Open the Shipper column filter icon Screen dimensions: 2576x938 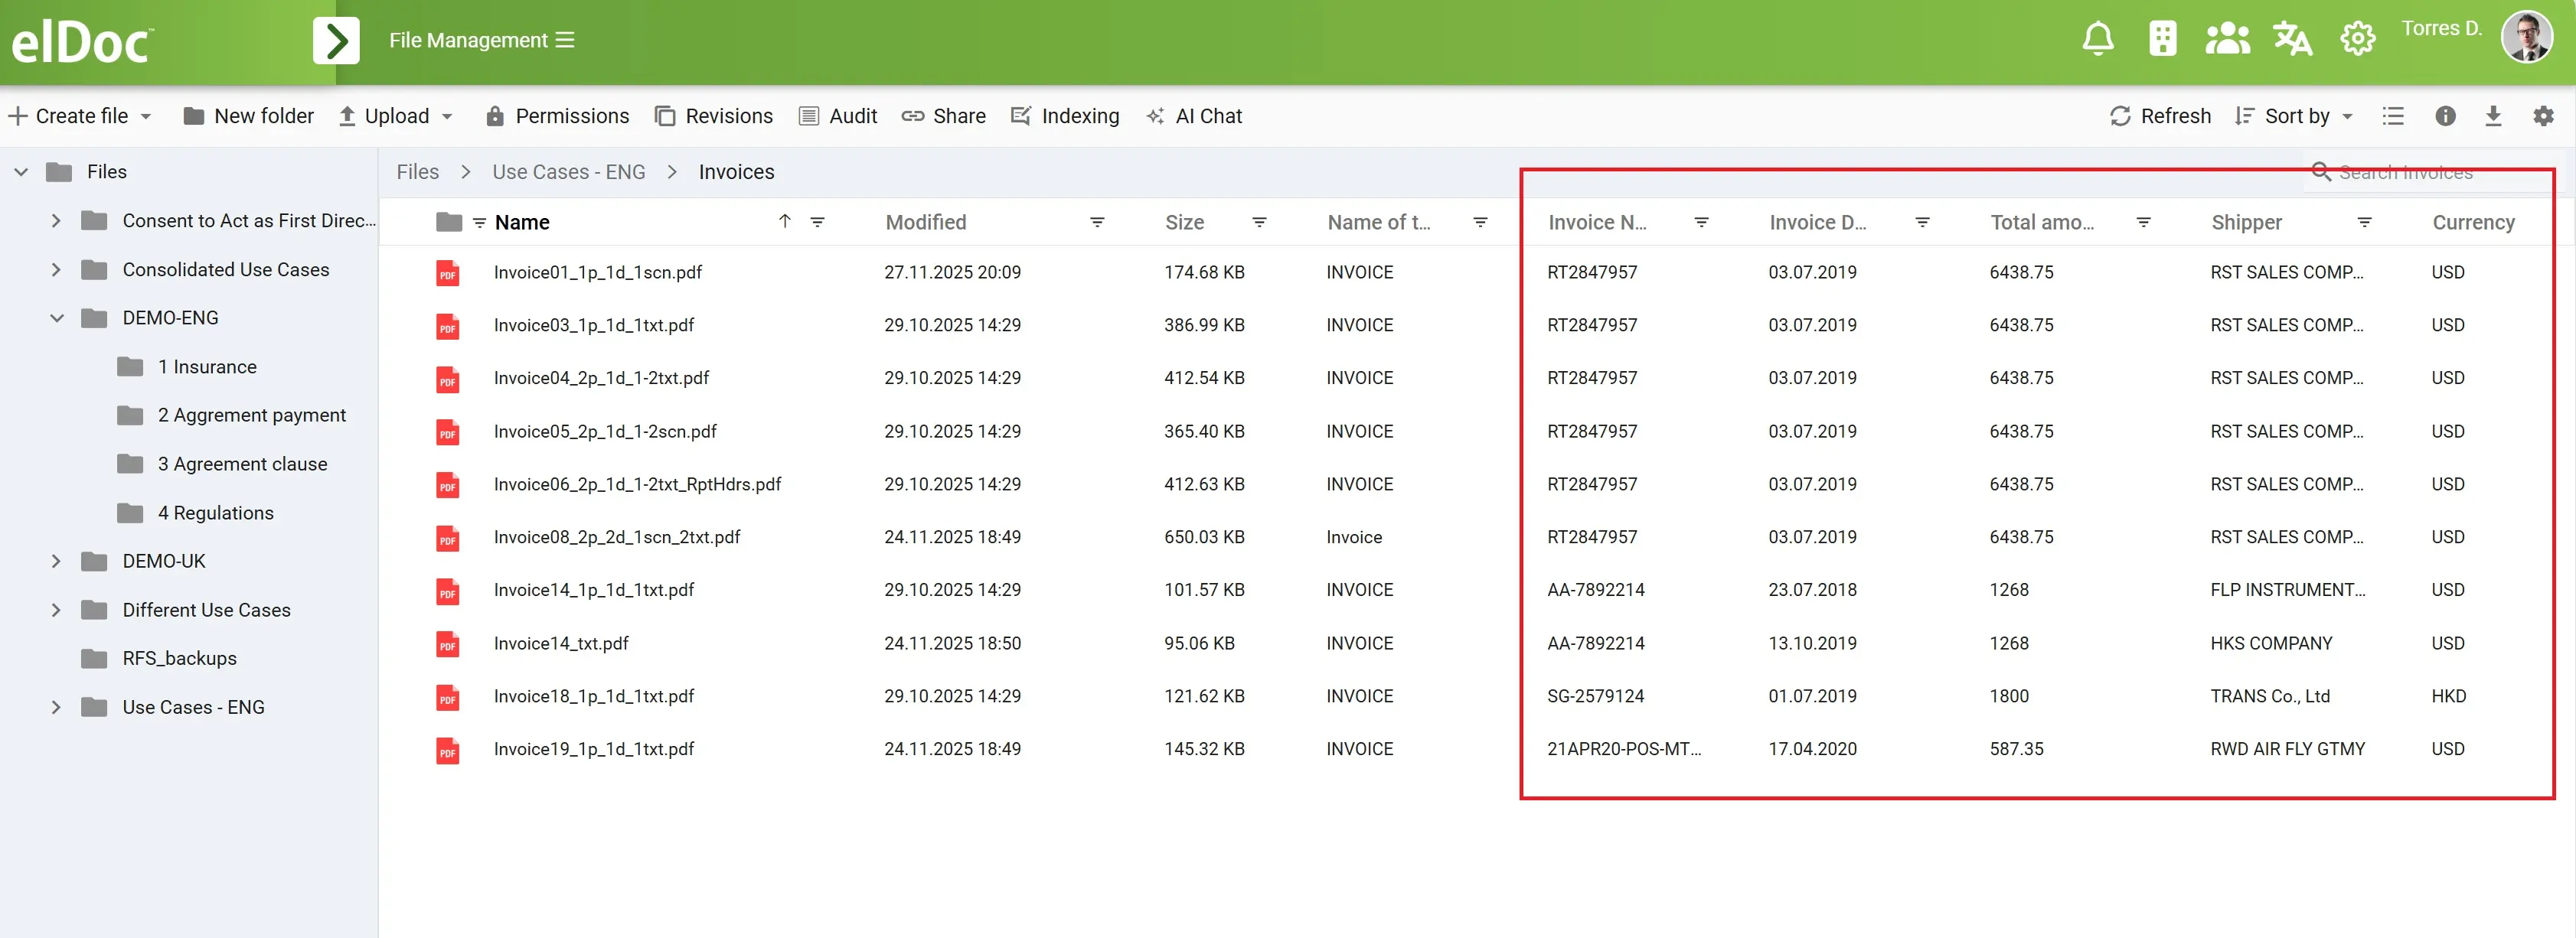pos(2364,222)
